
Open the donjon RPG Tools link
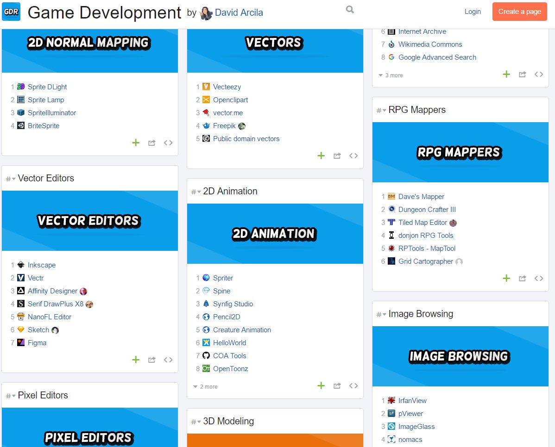point(426,236)
